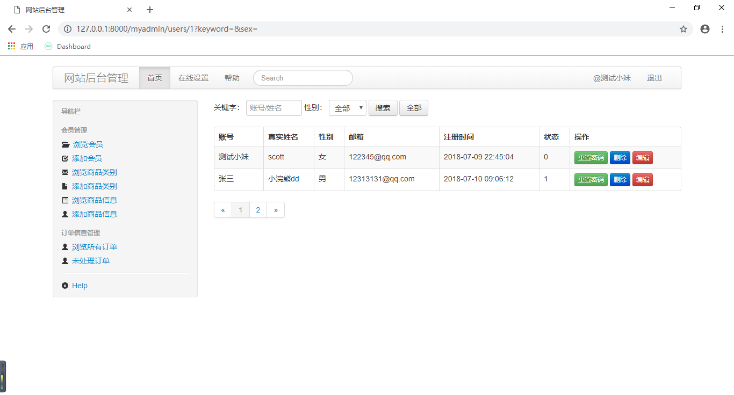Edit the 张三 account
The width and height of the screenshot is (734, 395).
click(643, 180)
